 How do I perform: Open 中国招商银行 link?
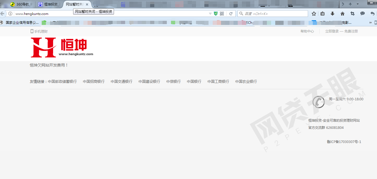[94, 81]
